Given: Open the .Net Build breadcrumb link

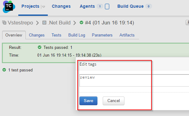Looking at the screenshot, I should [x=59, y=23].
